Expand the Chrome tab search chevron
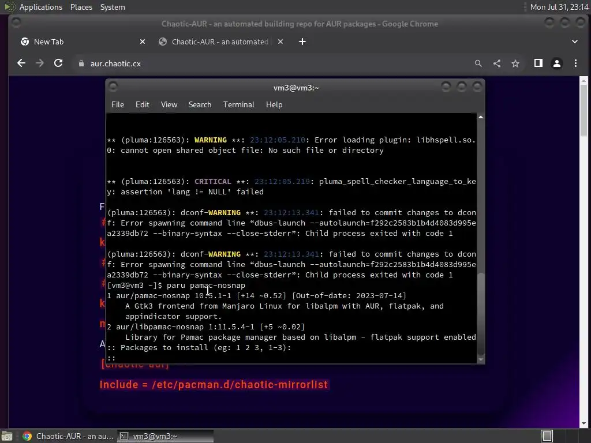The image size is (591, 443). point(574,42)
